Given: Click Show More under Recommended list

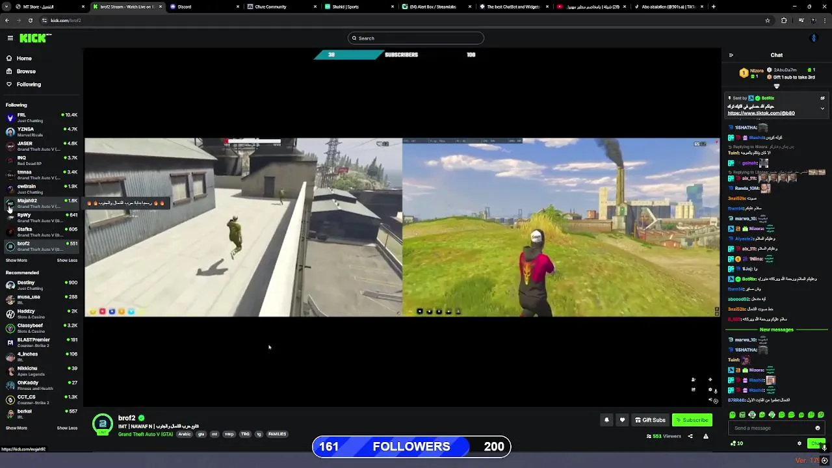Looking at the screenshot, I should [x=16, y=428].
